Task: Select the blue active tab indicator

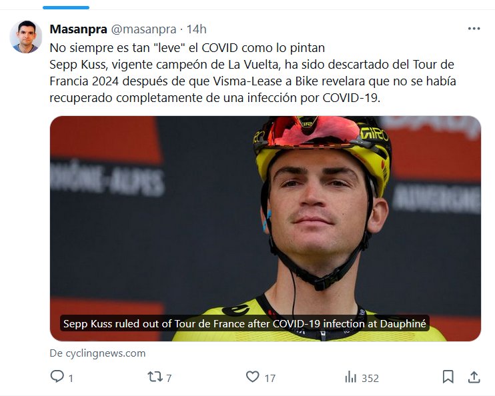Action: click(65, 7)
